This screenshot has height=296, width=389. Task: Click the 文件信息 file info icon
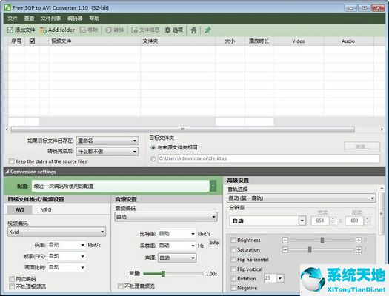click(x=134, y=30)
